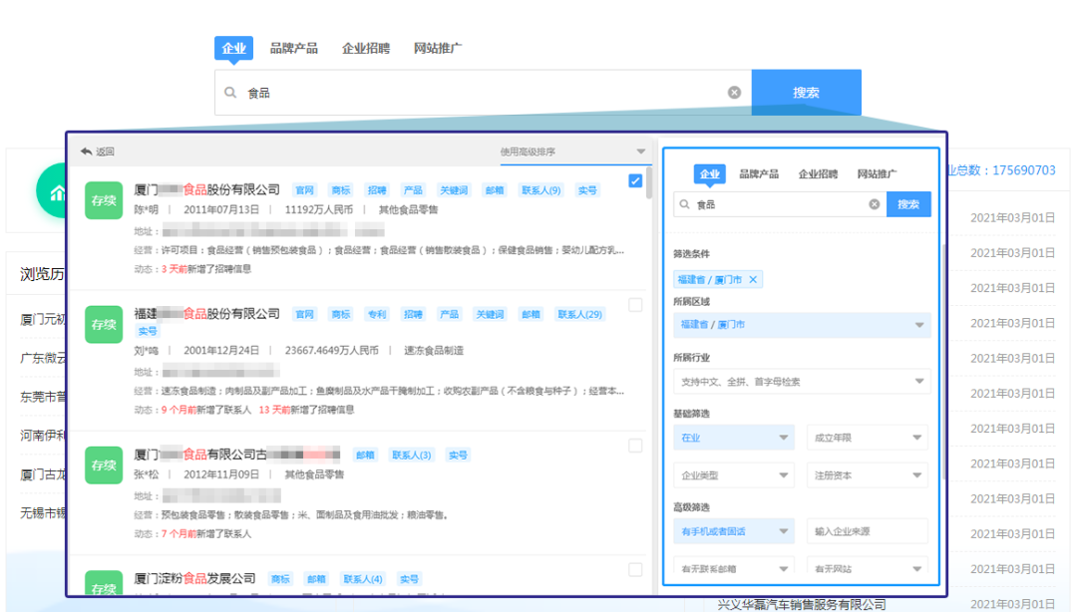This screenshot has height=612, width=1077.
Task: Click the green home icon circle on the left edge
Action: coord(54,191)
